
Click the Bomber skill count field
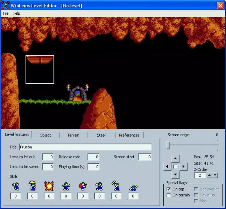click(49, 196)
